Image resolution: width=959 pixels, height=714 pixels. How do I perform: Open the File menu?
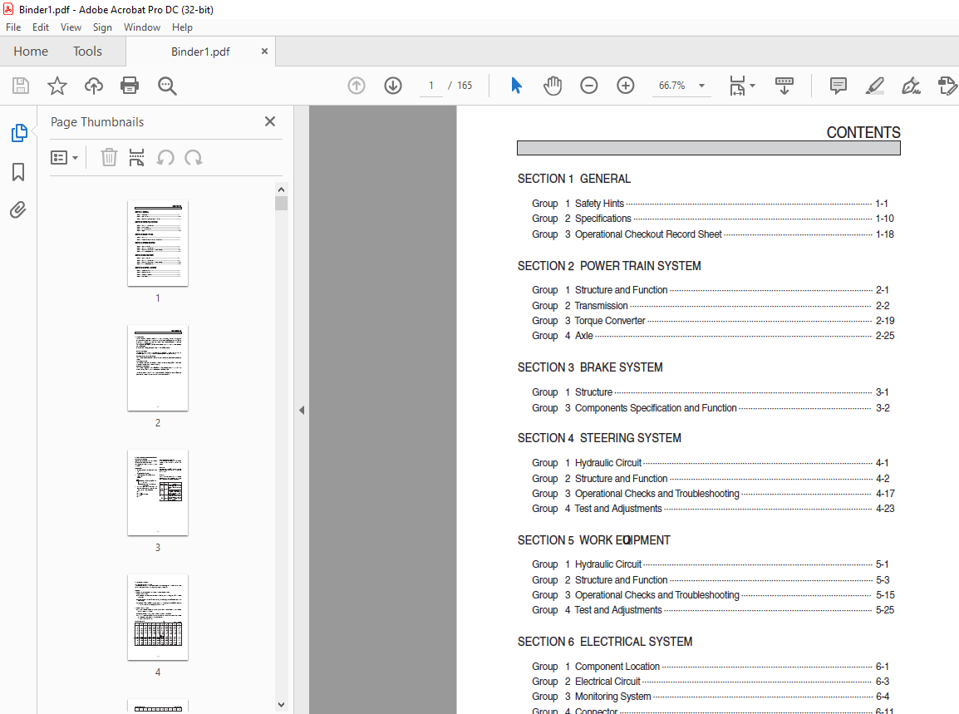click(x=13, y=27)
